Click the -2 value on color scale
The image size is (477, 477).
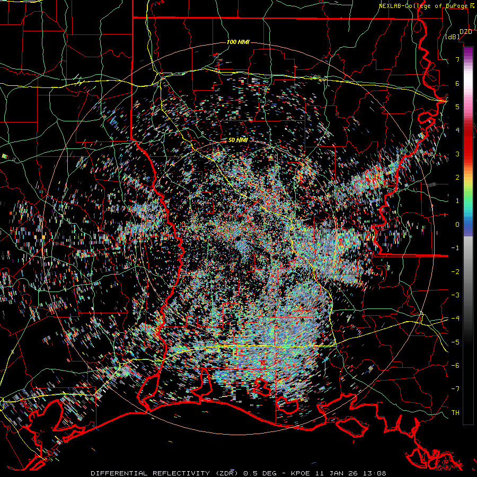pyautogui.click(x=455, y=272)
